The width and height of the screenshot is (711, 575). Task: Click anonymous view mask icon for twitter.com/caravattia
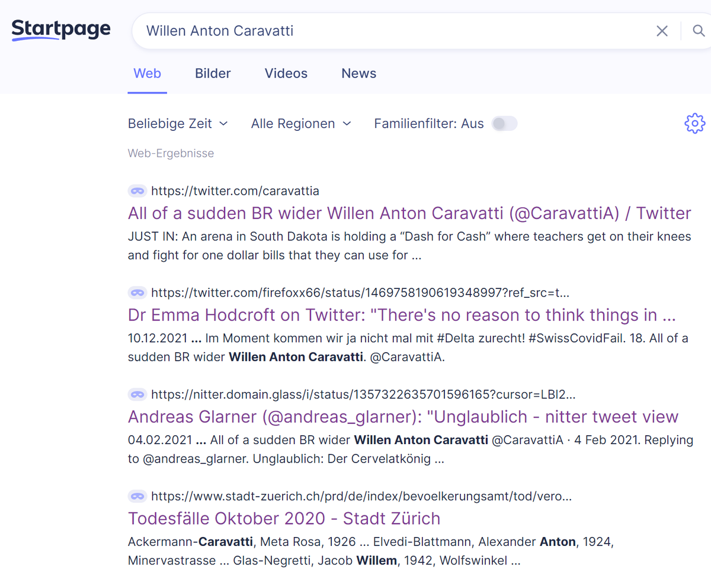(x=137, y=191)
